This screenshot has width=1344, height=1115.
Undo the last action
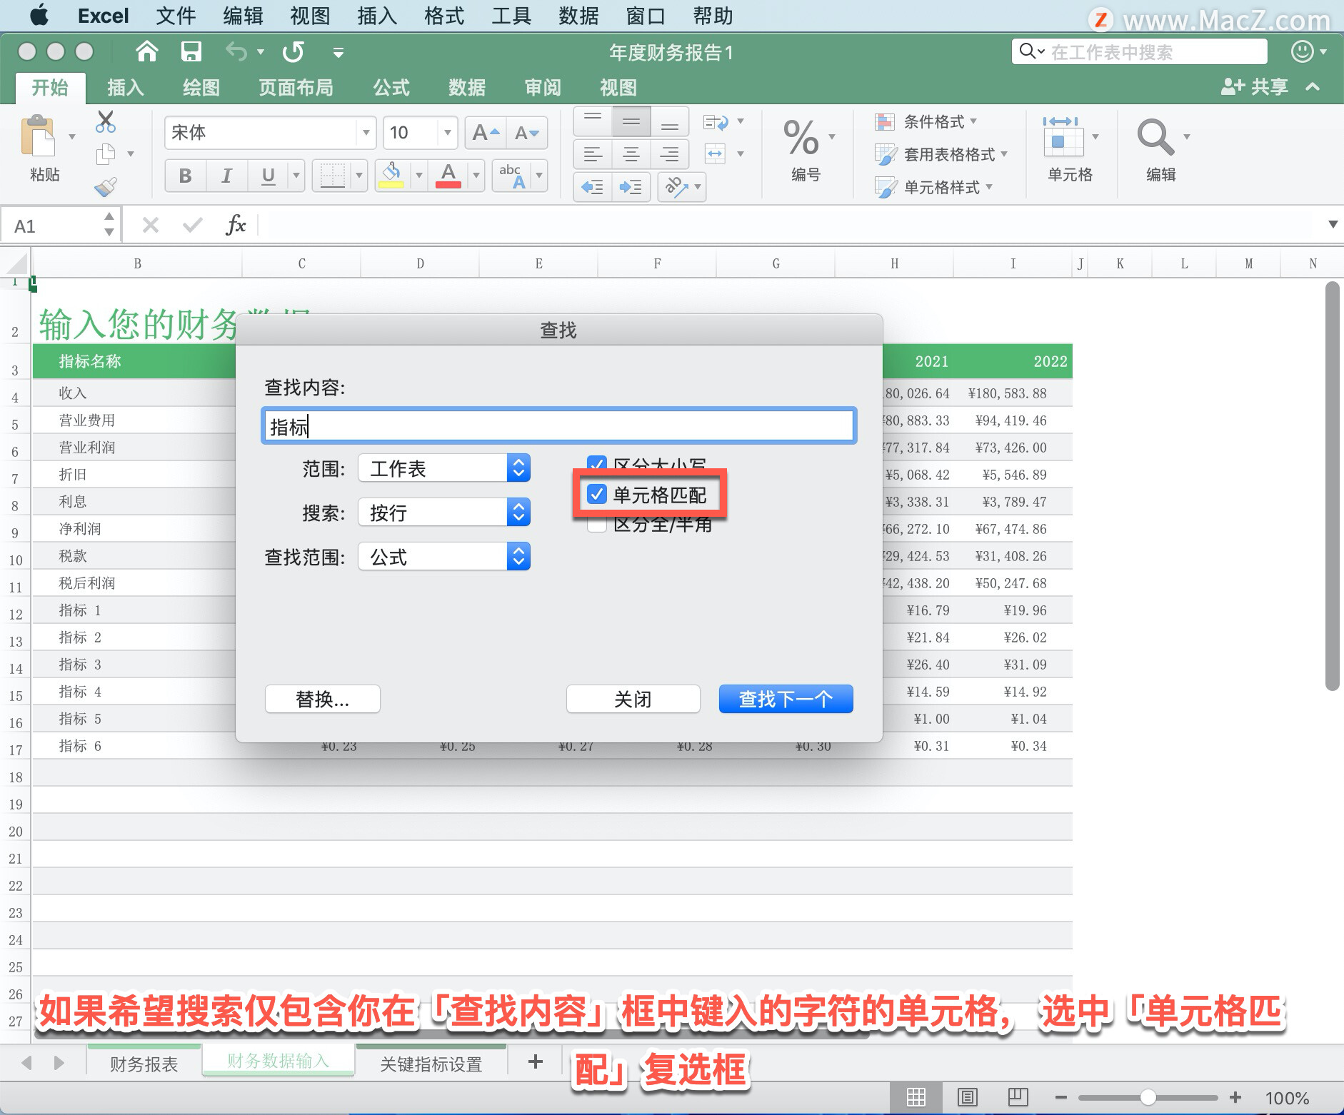point(236,51)
